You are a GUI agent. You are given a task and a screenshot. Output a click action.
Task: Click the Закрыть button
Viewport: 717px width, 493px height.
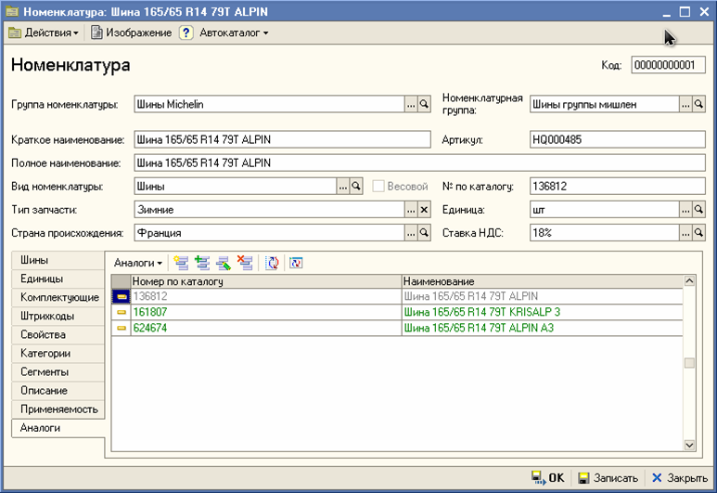(x=680, y=478)
